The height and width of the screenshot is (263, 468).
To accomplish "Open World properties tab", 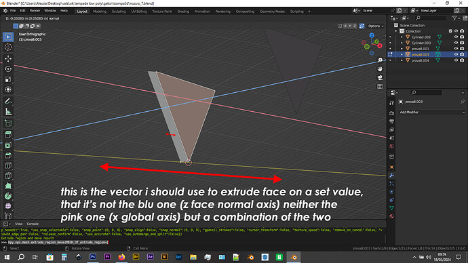I will pos(391,146).
